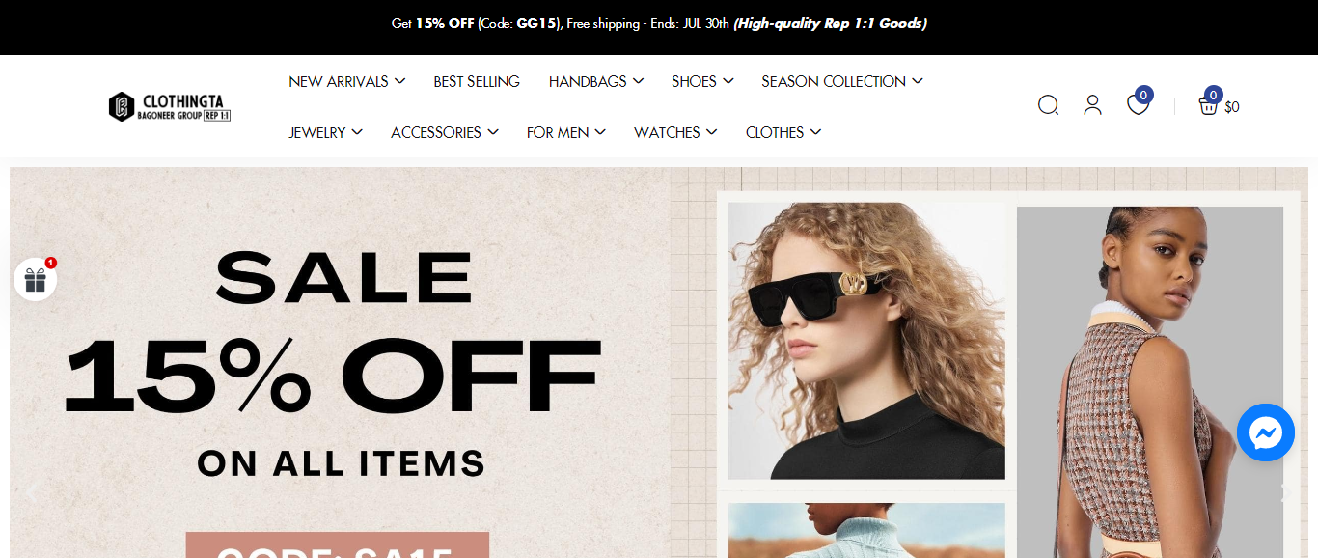
Task: Open the Season Collection dropdown
Action: pyautogui.click(x=841, y=81)
